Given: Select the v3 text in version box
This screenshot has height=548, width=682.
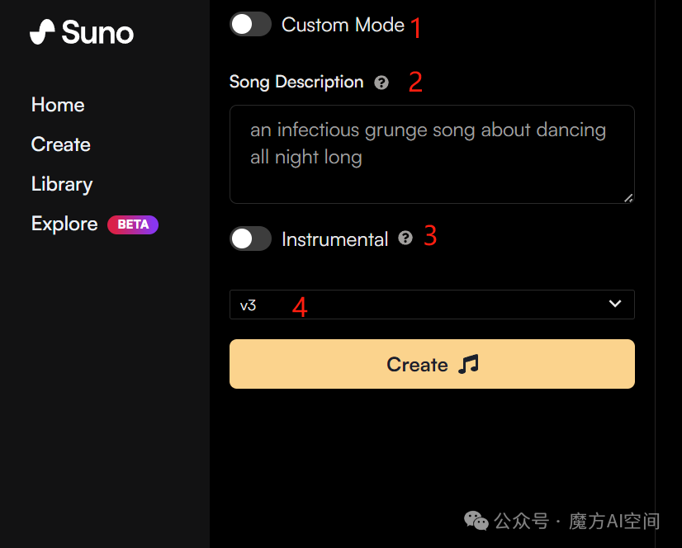Looking at the screenshot, I should [248, 305].
